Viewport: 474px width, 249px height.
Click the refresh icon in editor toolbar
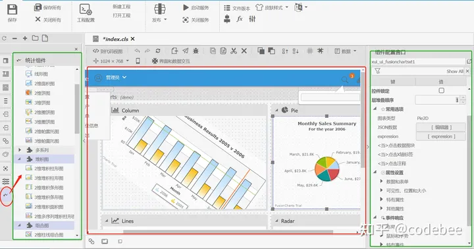[x=158, y=51]
